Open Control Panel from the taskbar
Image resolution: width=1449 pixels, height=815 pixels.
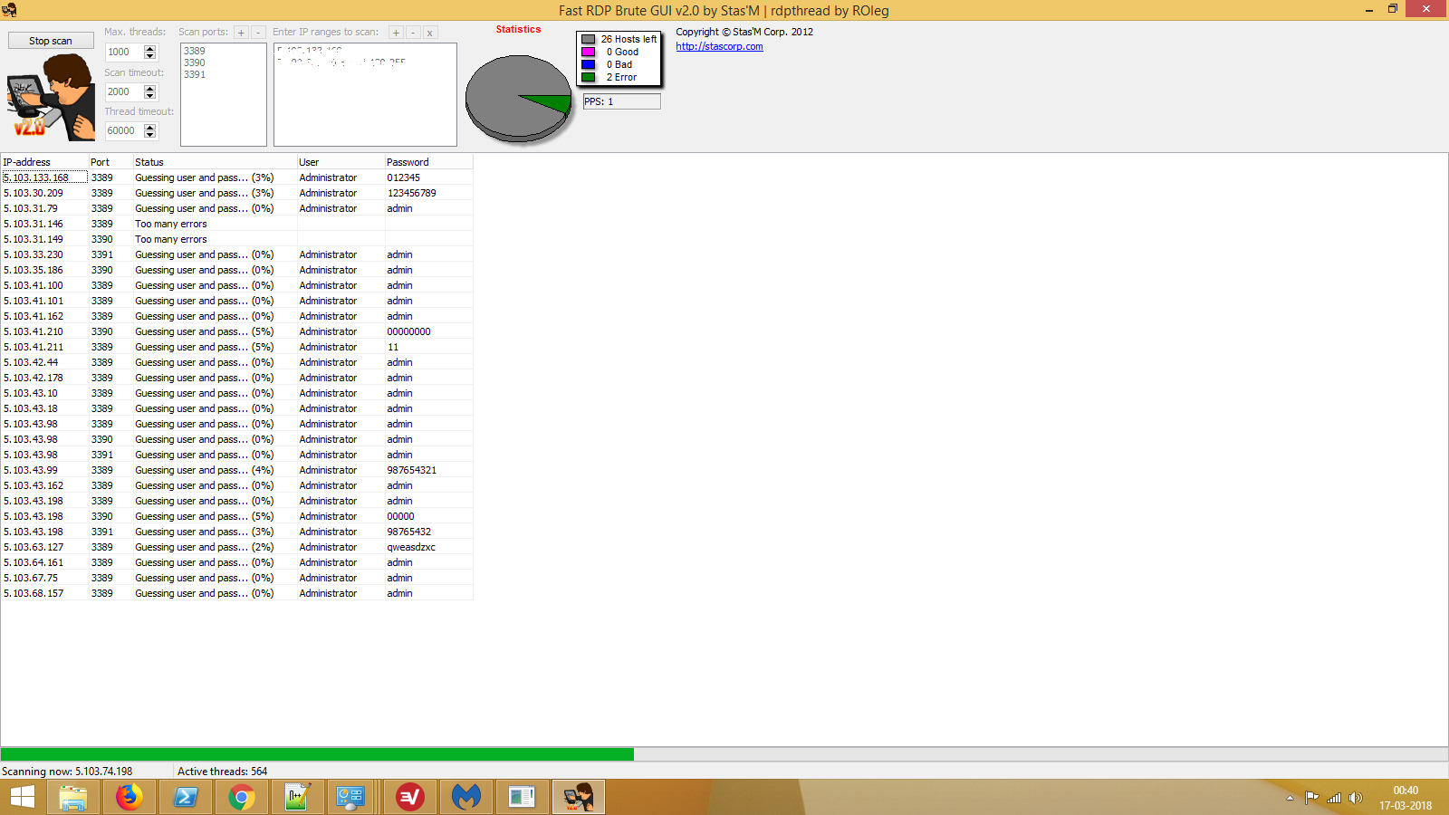pyautogui.click(x=350, y=797)
